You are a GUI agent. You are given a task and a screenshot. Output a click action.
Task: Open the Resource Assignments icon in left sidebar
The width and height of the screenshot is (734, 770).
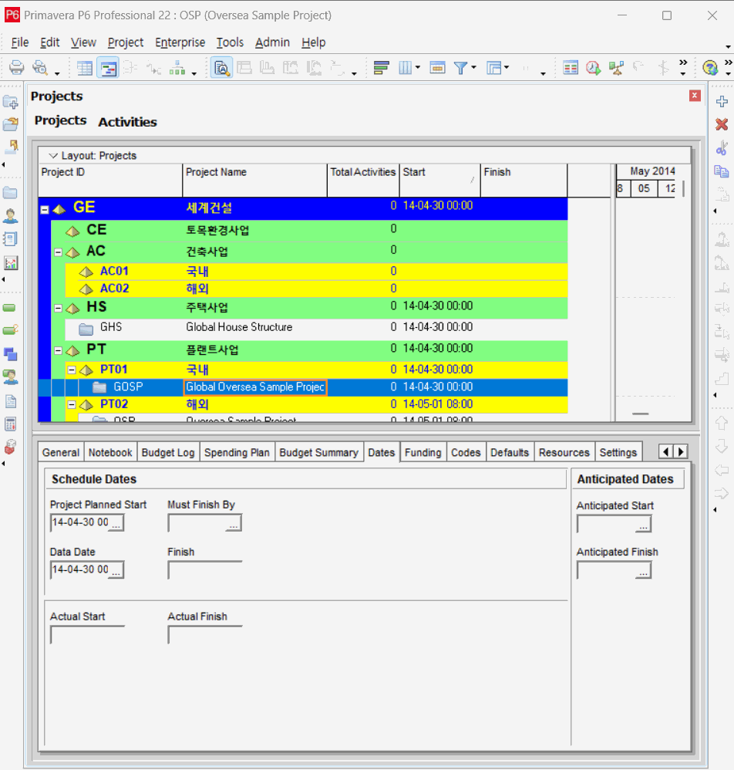10,377
